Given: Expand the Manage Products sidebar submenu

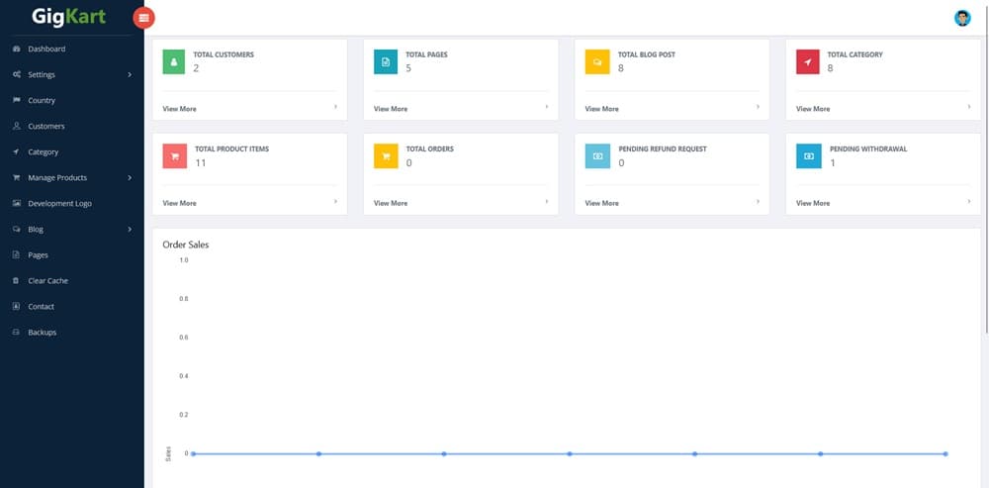Looking at the screenshot, I should point(71,178).
